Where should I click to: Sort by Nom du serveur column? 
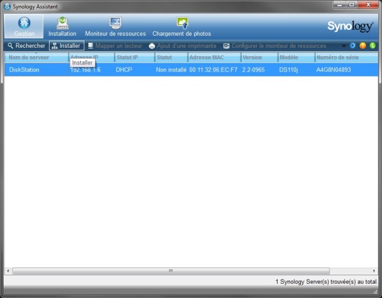[36, 57]
